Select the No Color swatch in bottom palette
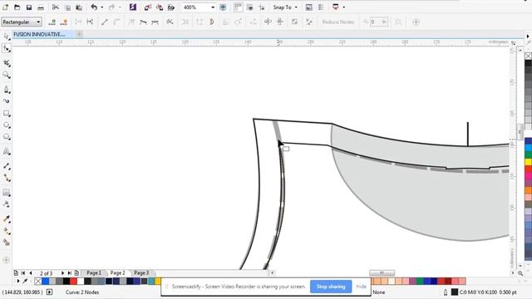This screenshot has height=299, width=532. click(x=38, y=281)
